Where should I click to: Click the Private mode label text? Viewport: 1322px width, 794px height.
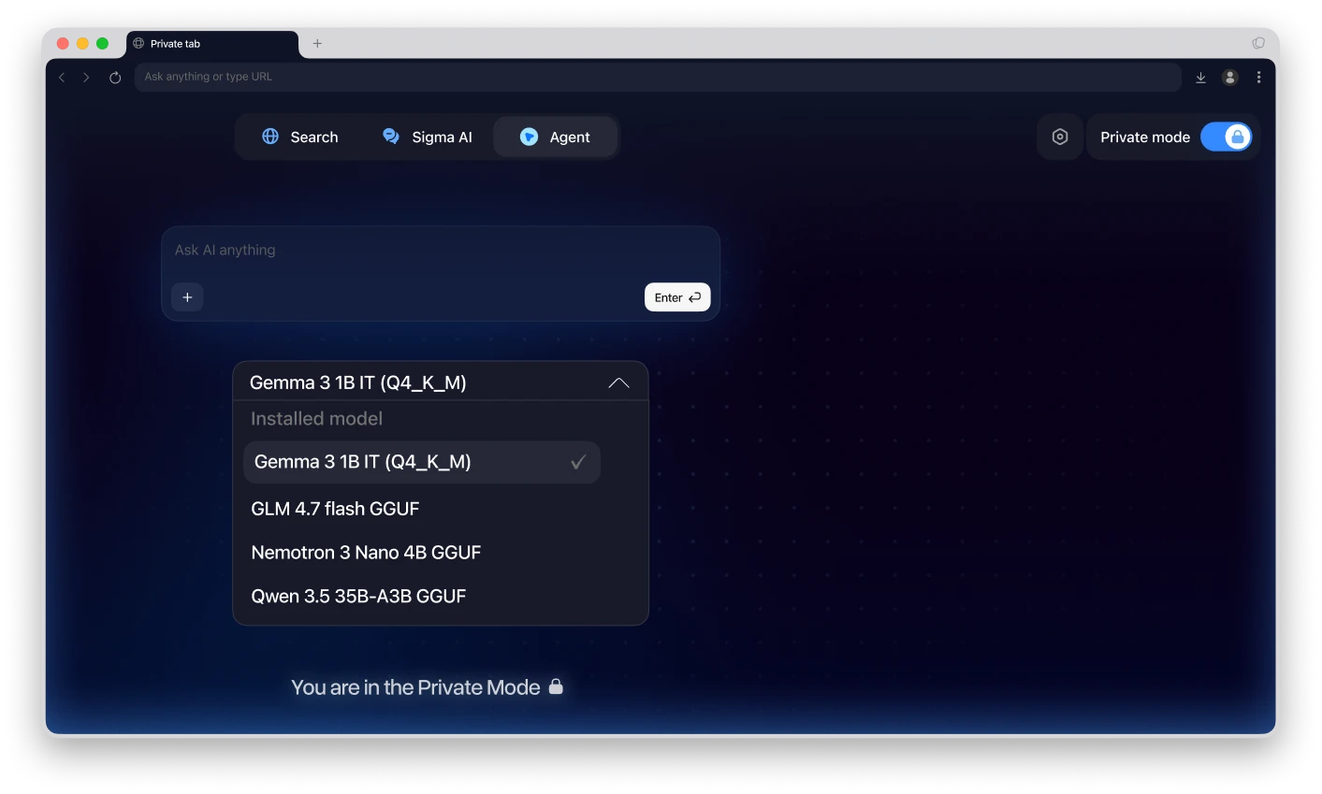1145,137
